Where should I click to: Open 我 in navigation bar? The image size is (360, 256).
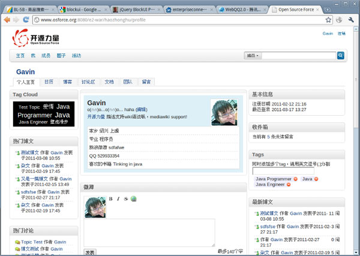[x=33, y=56]
